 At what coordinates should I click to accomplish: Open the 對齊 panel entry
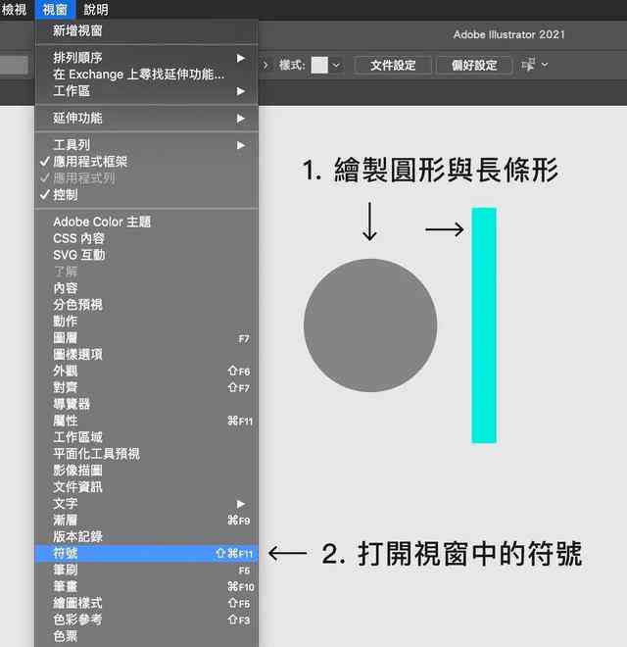[x=146, y=387]
